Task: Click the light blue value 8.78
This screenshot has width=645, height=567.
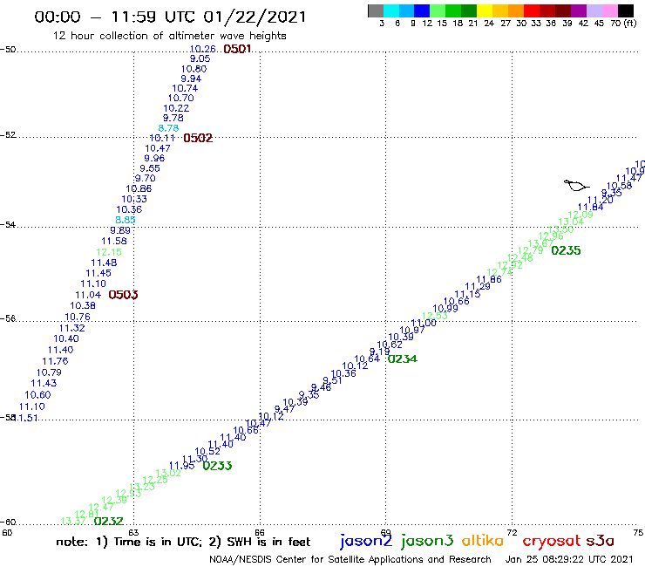Action: point(168,128)
